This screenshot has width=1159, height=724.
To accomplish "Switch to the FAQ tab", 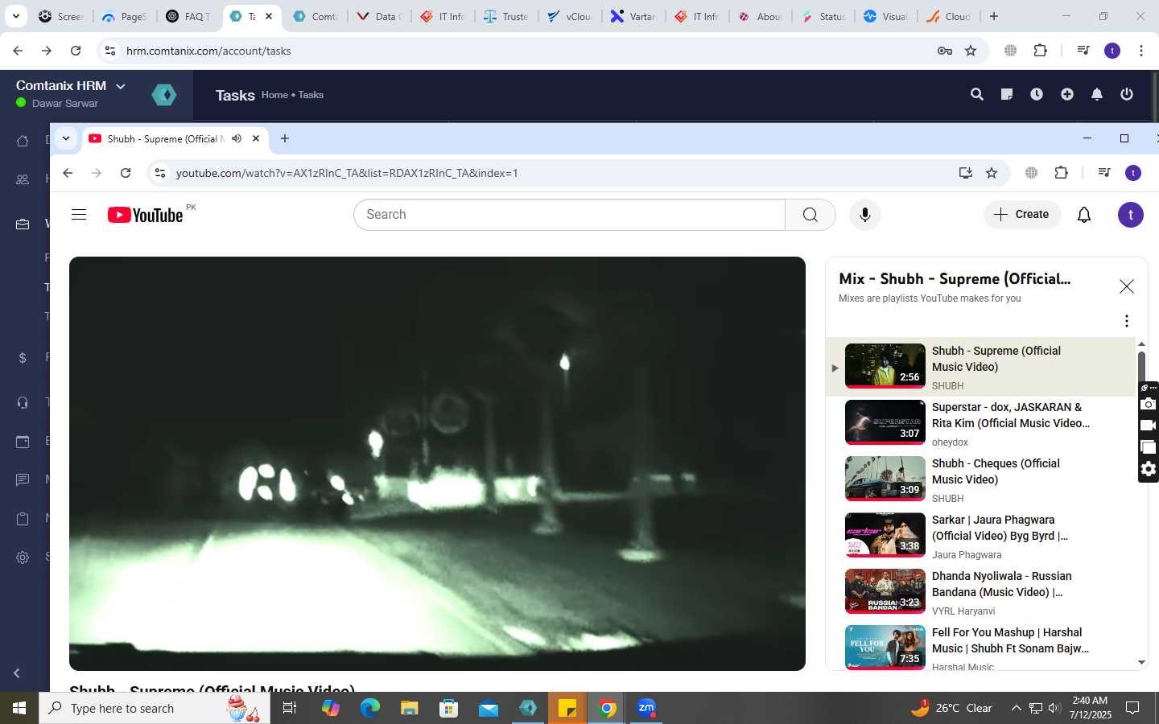I will pyautogui.click(x=188, y=16).
